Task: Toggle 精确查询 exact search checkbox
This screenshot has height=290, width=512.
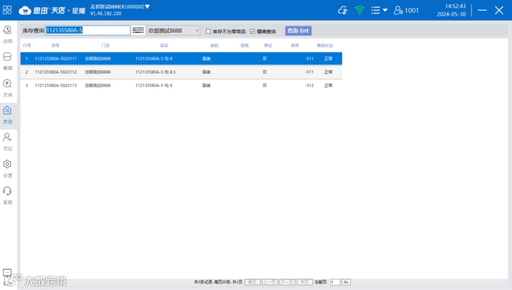Action: point(252,31)
